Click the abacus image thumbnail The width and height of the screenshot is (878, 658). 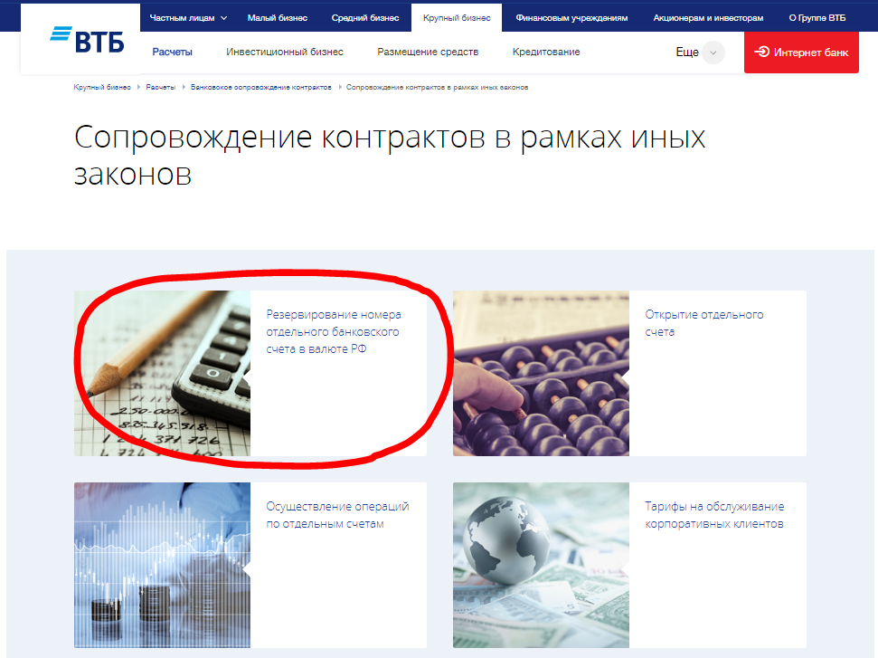tap(541, 373)
